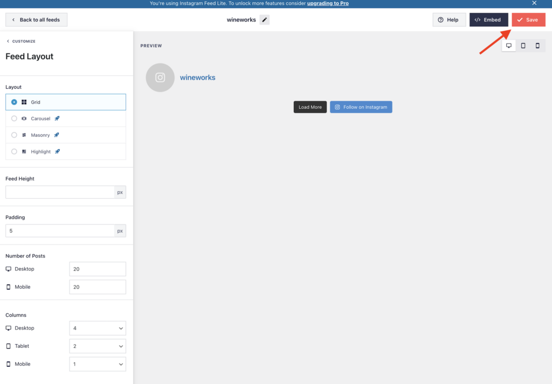Click Follow on Instagram button
Screen dimensions: 552x384
(x=361, y=107)
